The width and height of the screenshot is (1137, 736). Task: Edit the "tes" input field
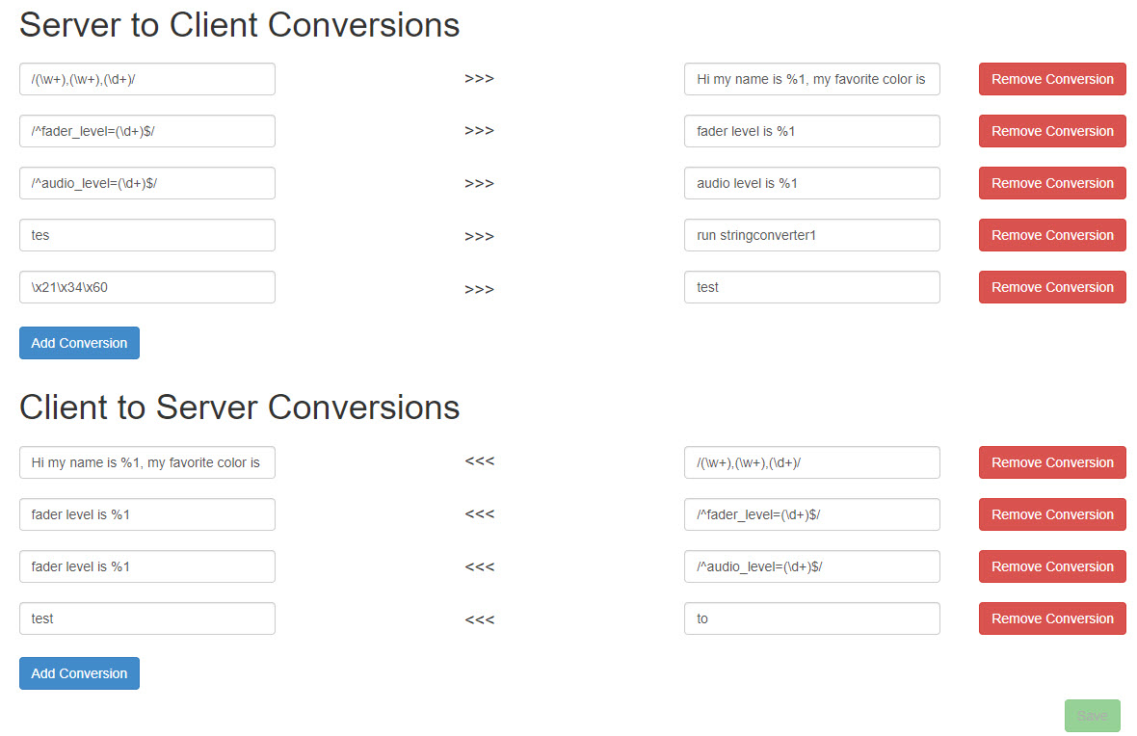click(x=146, y=235)
